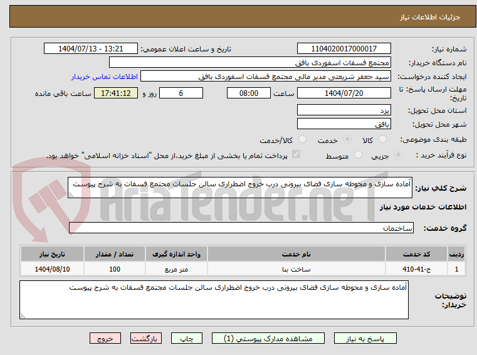Image resolution: width=477 pixels, height=355 pixels.
Task: Click the متر مربع unit cell
Action: [176, 269]
